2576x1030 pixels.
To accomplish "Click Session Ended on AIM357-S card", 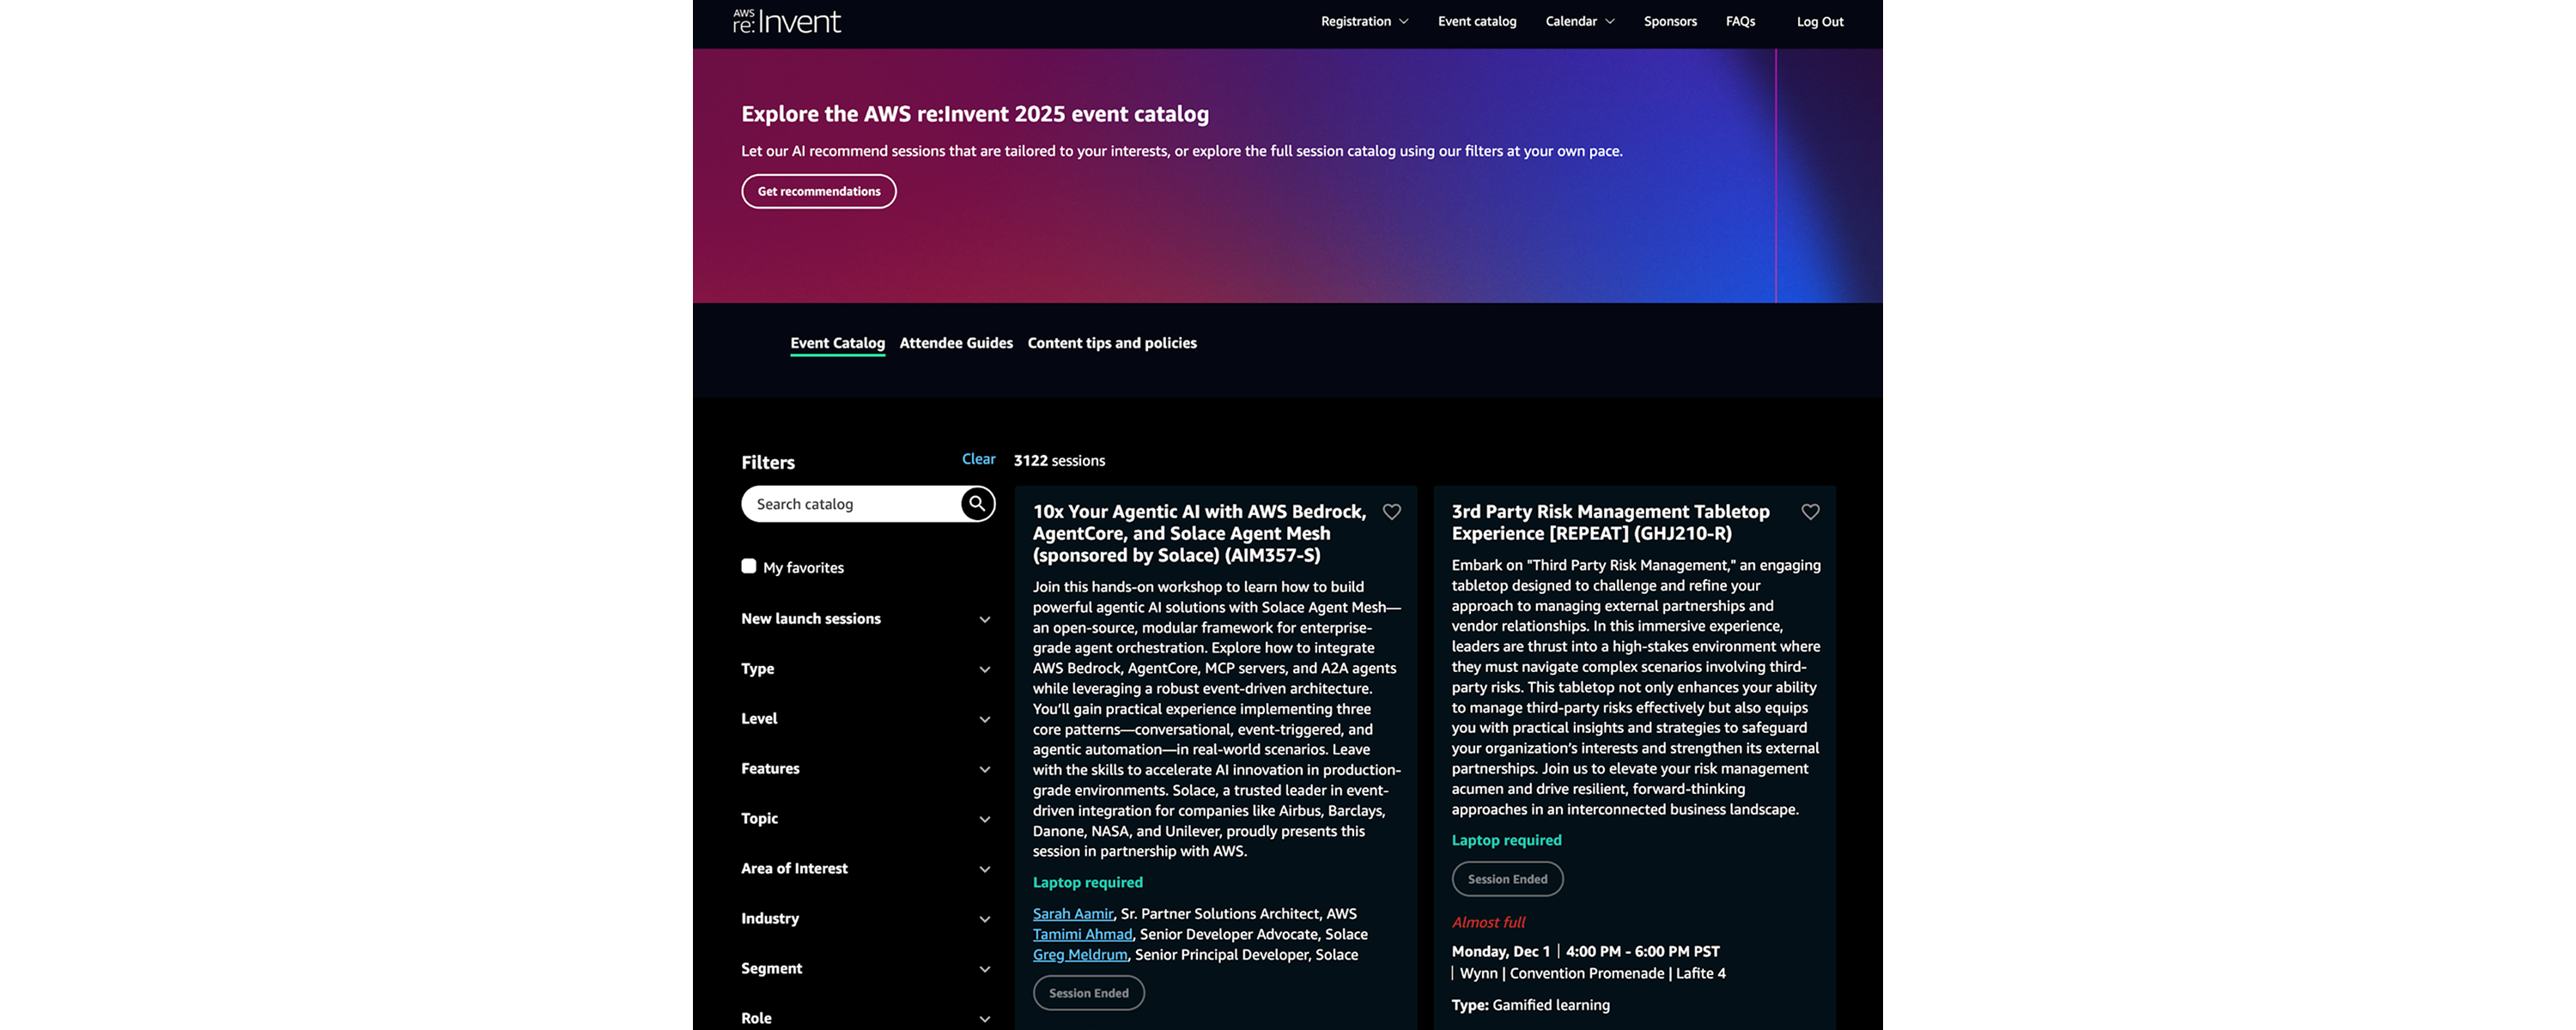I will tap(1088, 993).
